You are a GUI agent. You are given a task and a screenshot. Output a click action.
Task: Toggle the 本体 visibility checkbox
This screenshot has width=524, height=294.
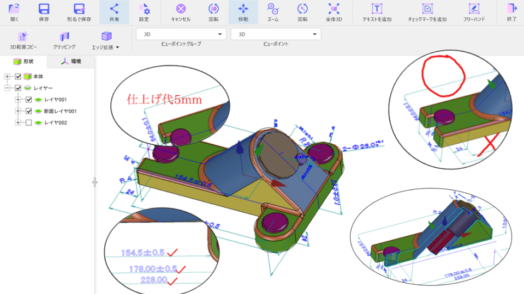tap(18, 76)
